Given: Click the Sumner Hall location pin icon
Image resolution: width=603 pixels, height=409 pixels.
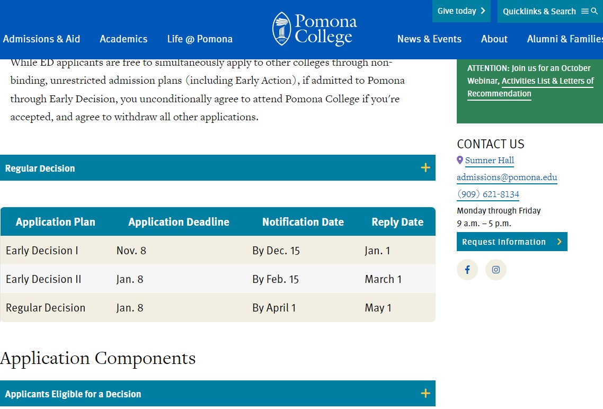Looking at the screenshot, I should [x=459, y=160].
